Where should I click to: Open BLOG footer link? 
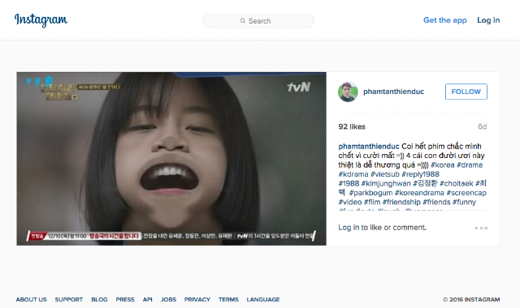tap(99, 299)
